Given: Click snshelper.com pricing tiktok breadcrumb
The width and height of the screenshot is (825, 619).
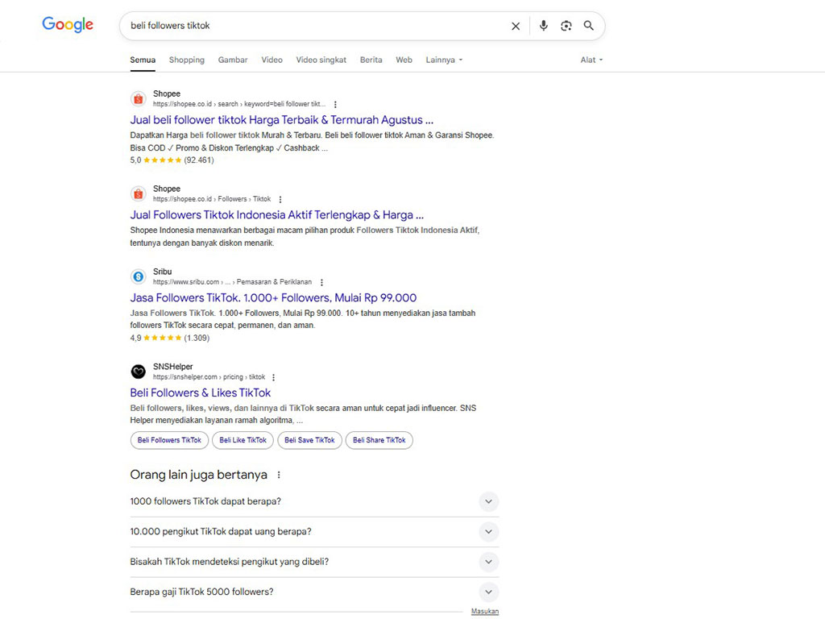Looking at the screenshot, I should coord(209,377).
